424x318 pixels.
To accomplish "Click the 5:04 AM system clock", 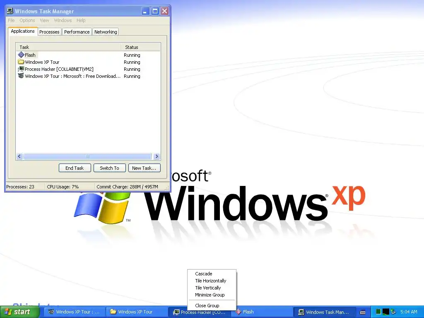I will 409,312.
